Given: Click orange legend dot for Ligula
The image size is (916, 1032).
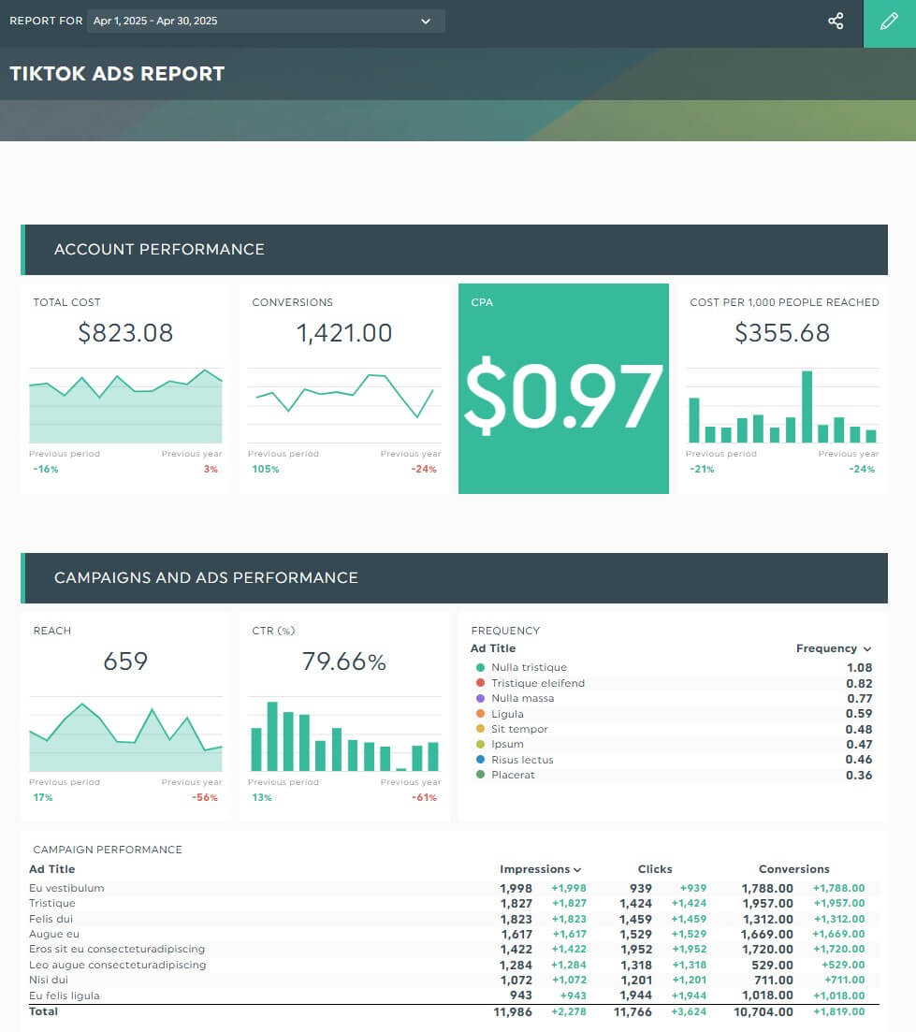Looking at the screenshot, I should click(x=480, y=714).
